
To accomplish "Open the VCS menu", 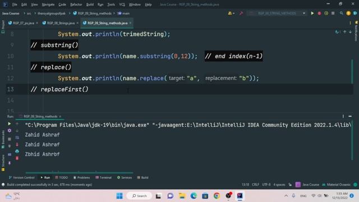I will (122, 4).
